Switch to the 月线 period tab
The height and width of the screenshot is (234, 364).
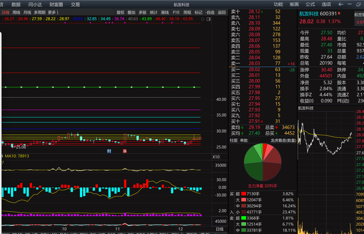(27, 12)
